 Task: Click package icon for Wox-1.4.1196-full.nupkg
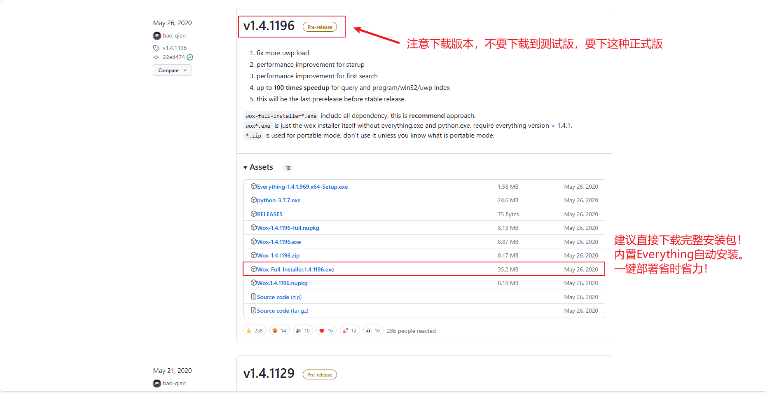tap(254, 228)
